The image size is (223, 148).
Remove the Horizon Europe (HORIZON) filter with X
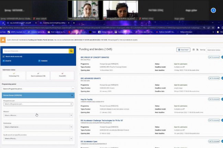(72, 95)
